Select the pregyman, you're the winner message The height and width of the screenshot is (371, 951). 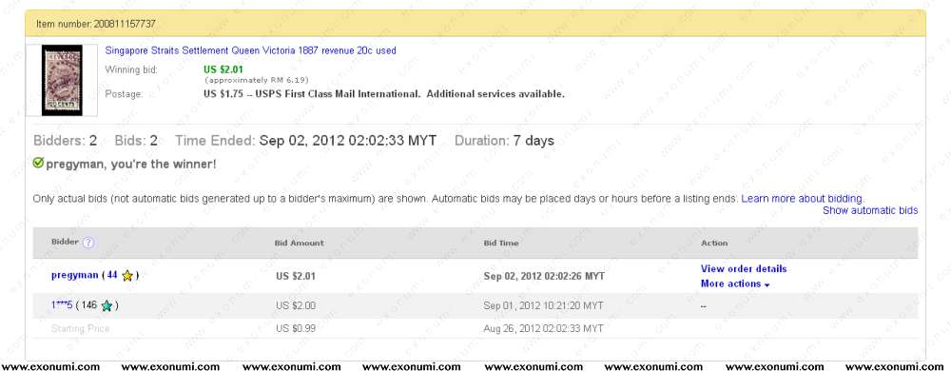(x=131, y=164)
